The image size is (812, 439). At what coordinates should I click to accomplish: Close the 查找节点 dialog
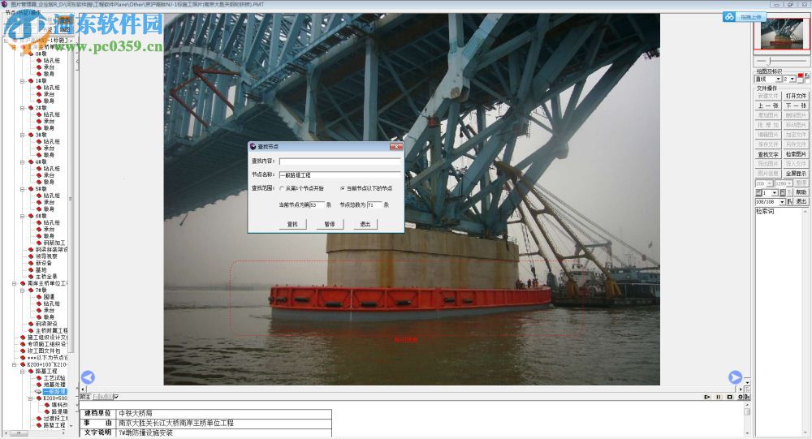click(396, 147)
